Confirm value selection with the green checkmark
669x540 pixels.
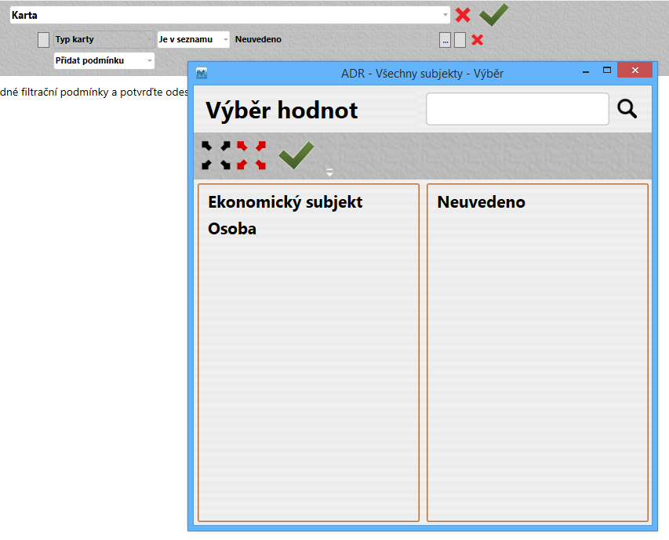coord(296,155)
